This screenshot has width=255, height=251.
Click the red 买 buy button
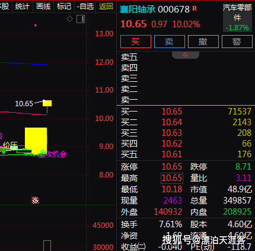tap(136, 42)
